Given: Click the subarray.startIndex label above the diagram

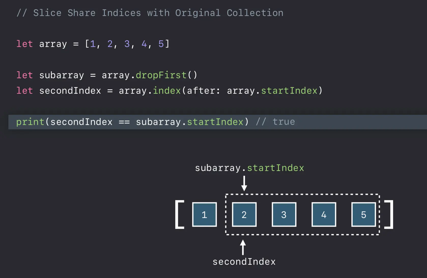Looking at the screenshot, I should pyautogui.click(x=249, y=168).
